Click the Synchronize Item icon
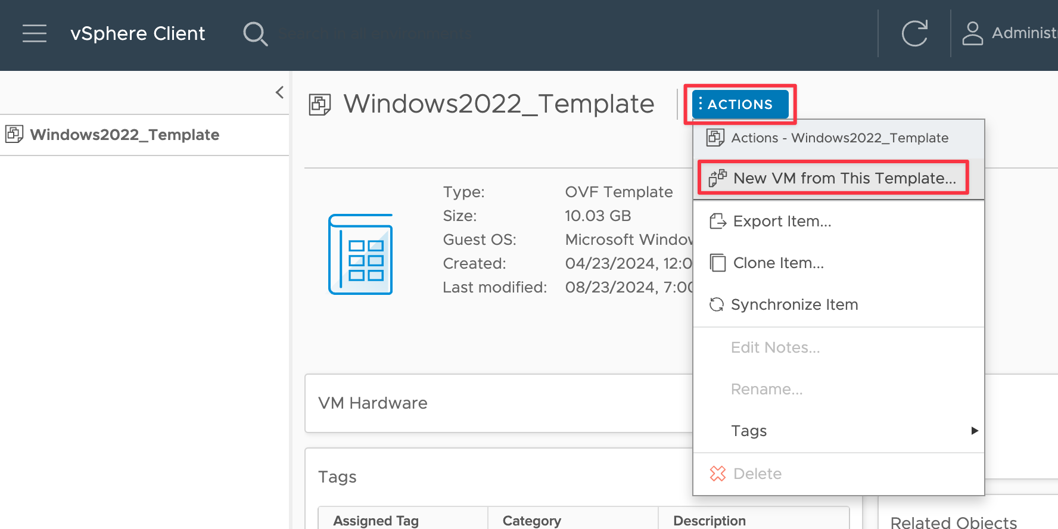Viewport: 1058px width, 529px height. (717, 304)
